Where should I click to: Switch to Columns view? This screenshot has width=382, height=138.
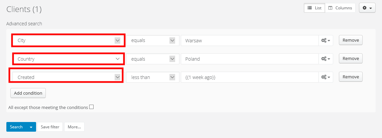pyautogui.click(x=340, y=8)
